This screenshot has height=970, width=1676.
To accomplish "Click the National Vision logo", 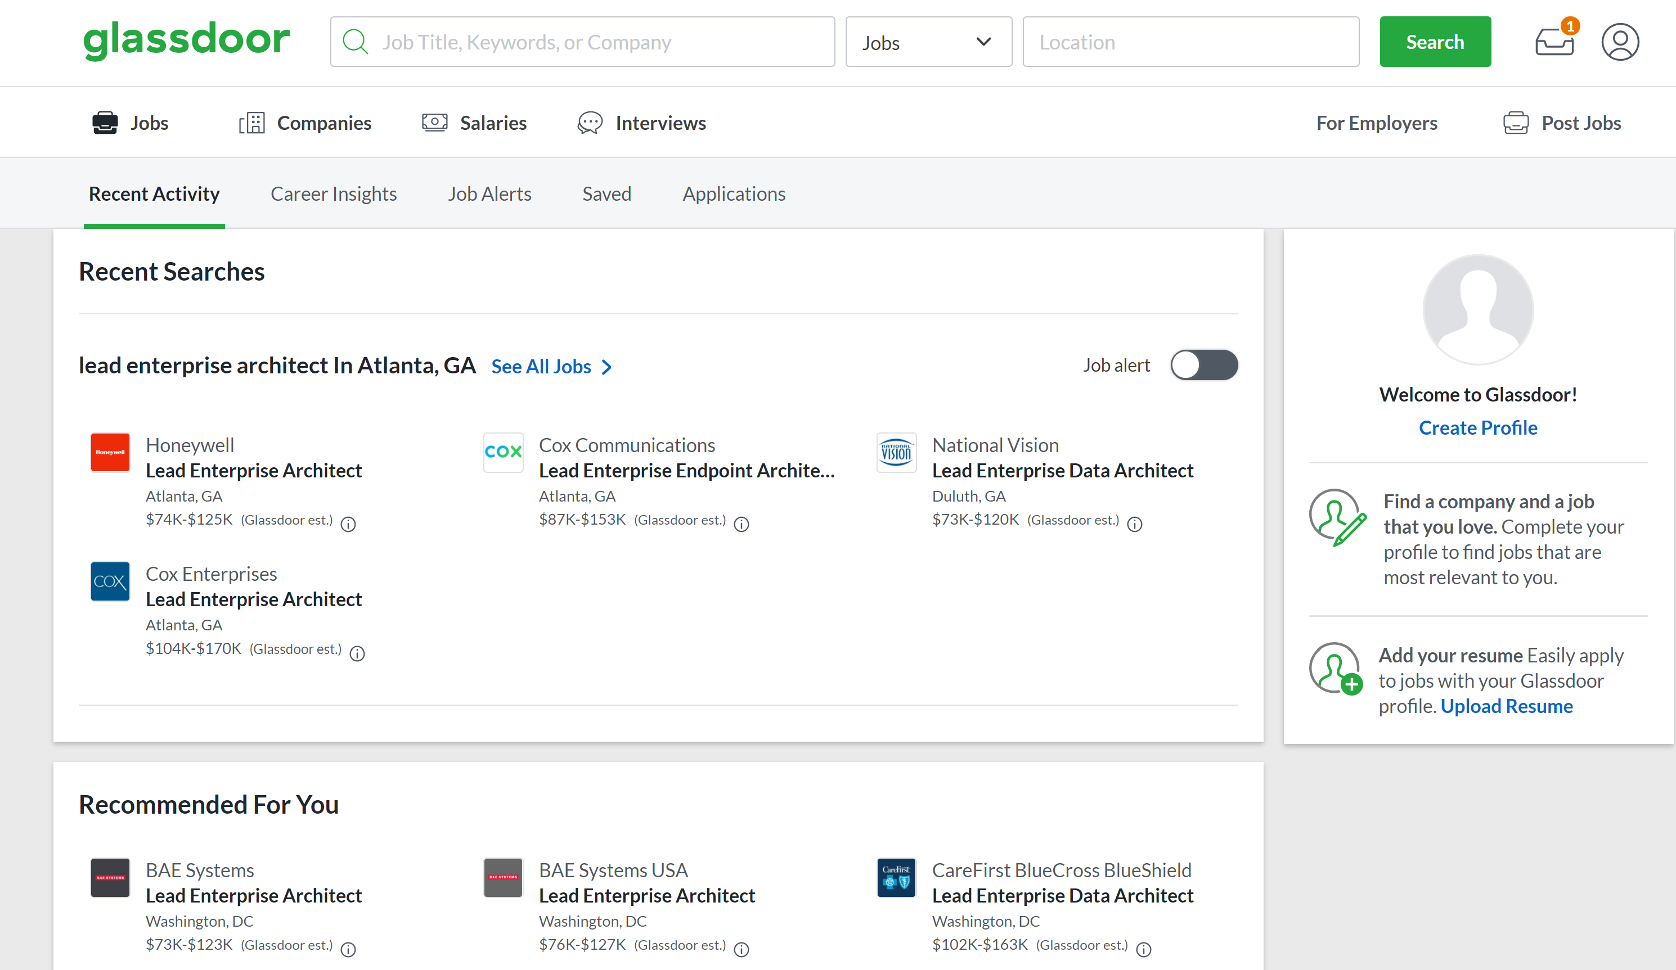I will point(896,452).
